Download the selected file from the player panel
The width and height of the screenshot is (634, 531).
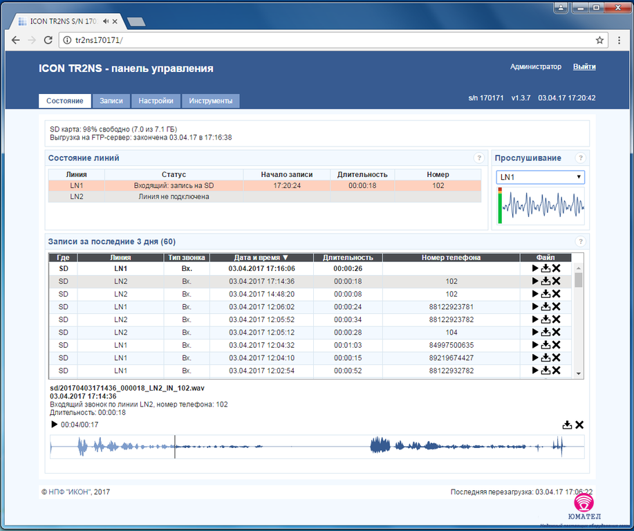coord(567,425)
